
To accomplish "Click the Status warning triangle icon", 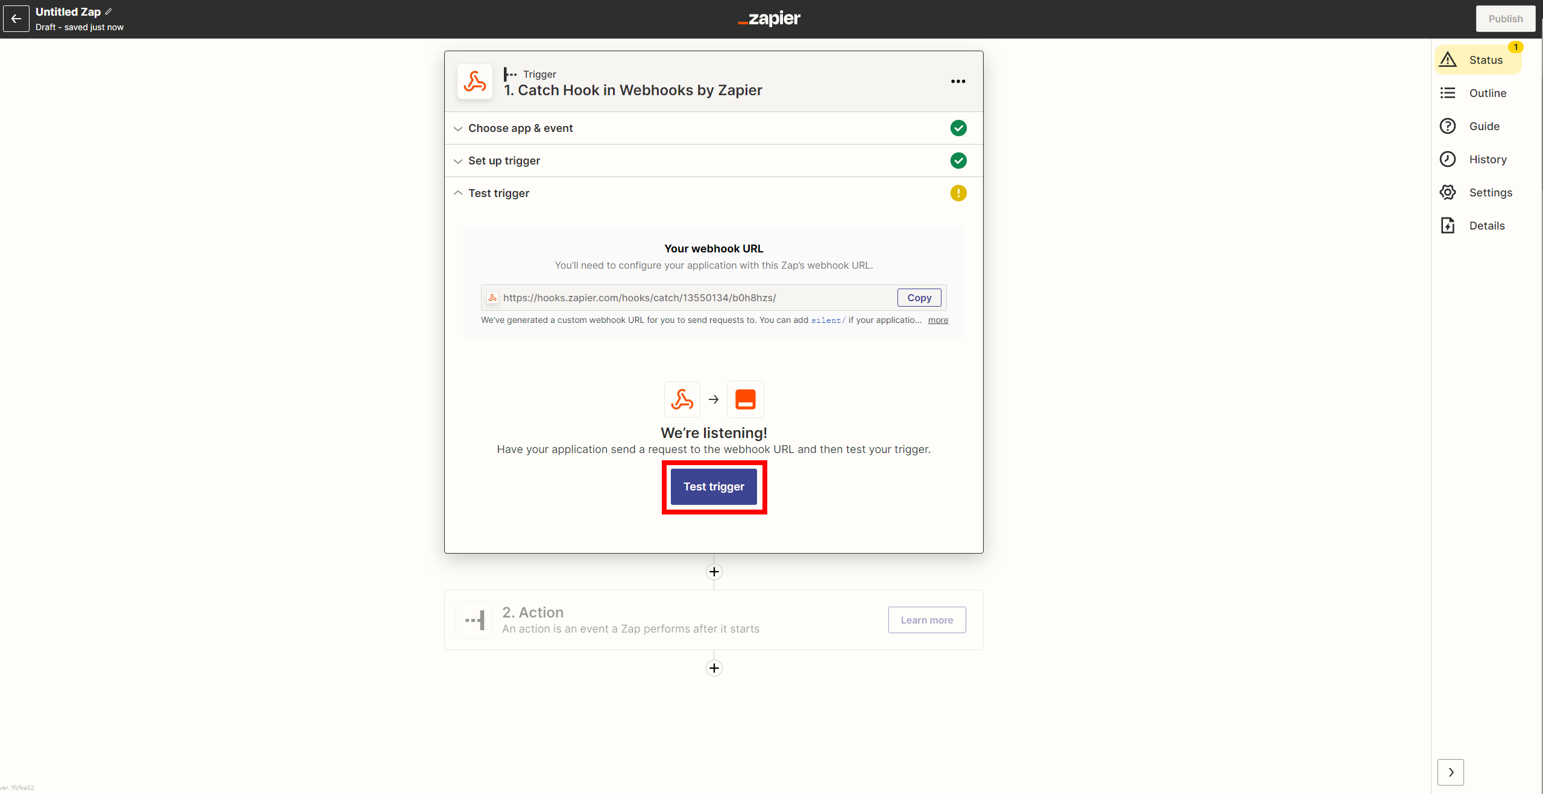I will coord(1448,60).
